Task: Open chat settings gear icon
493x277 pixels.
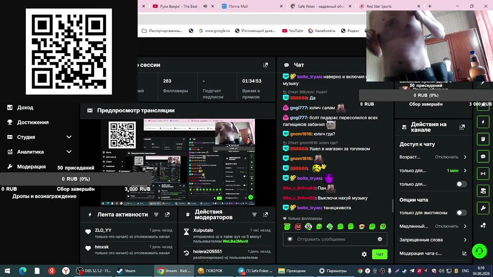Action: pos(364,254)
